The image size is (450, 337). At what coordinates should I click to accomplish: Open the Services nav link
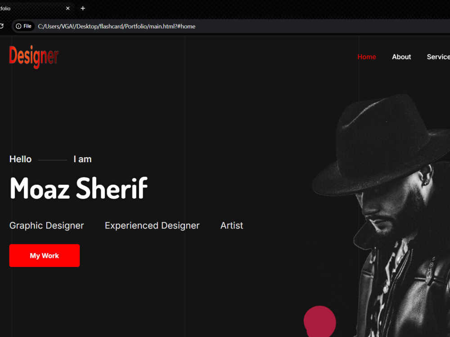tap(438, 57)
